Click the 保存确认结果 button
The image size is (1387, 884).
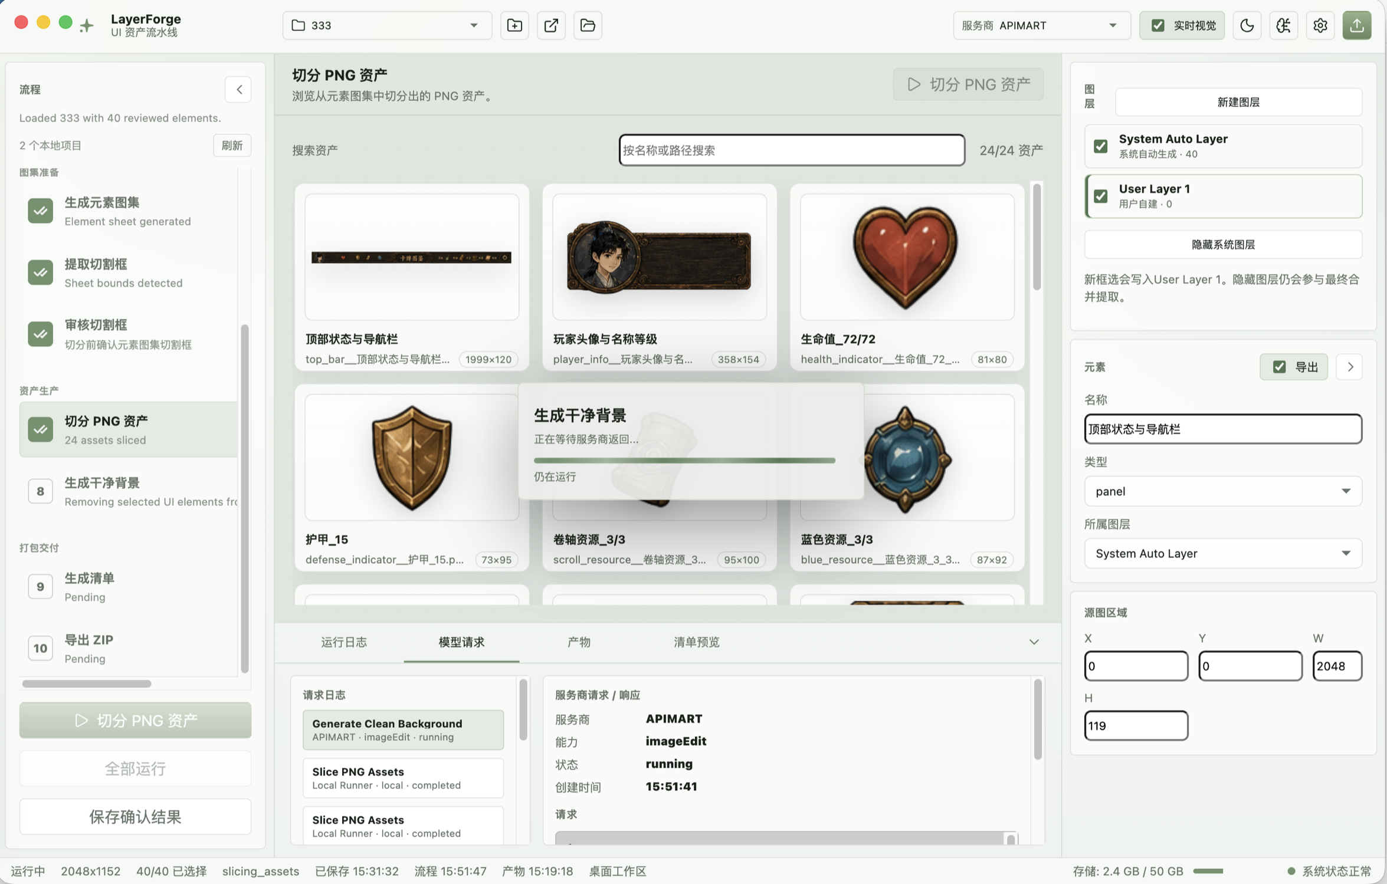tap(135, 817)
